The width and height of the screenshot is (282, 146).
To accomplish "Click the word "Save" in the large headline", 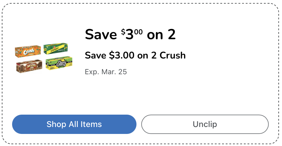I will pyautogui.click(x=101, y=35).
